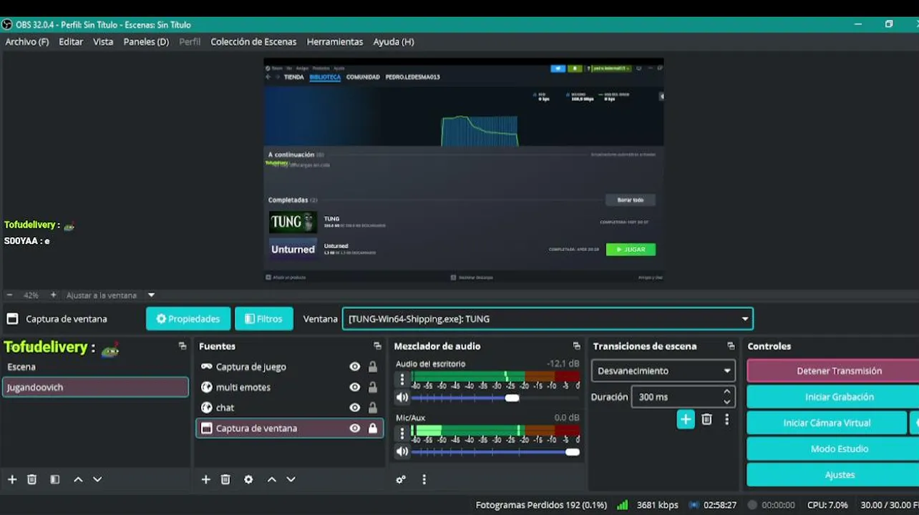Click the green connection signal icon in status bar
Image resolution: width=919 pixels, height=515 pixels.
[x=623, y=504]
